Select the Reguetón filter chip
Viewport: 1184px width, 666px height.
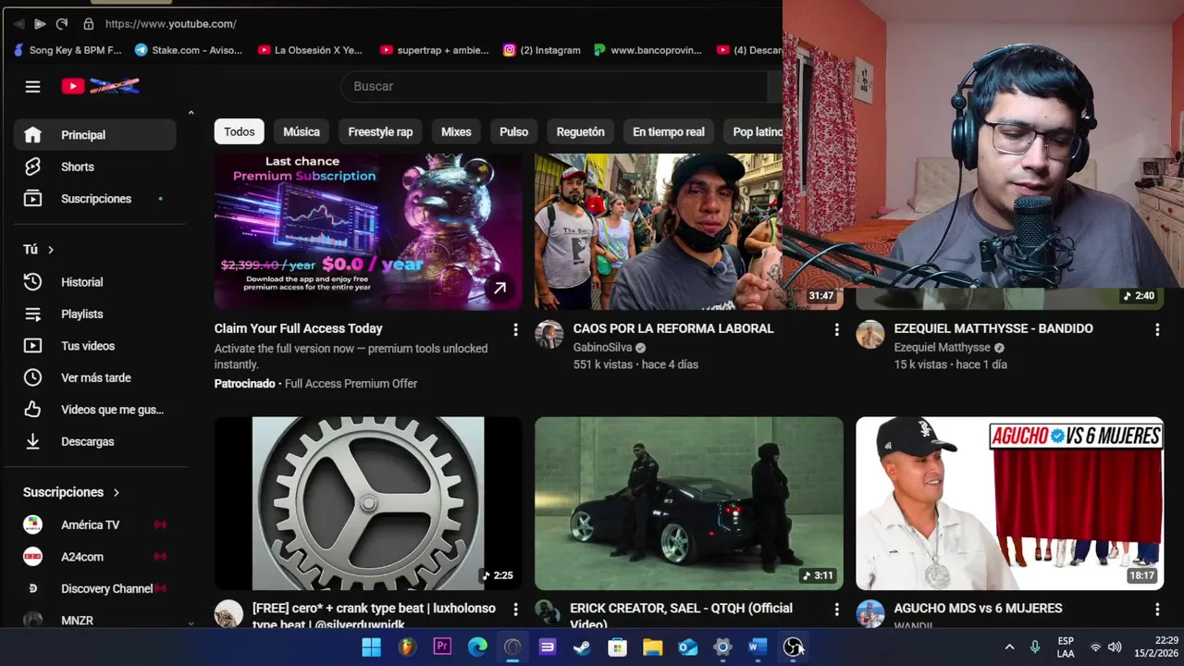pos(580,132)
